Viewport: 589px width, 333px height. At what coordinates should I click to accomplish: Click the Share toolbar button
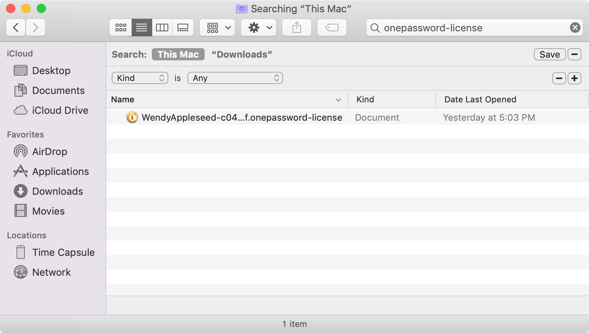[x=297, y=27]
